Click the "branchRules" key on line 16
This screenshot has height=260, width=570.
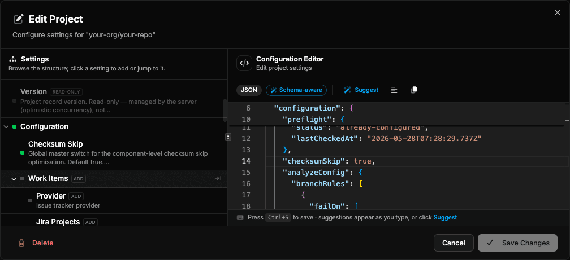(320, 183)
